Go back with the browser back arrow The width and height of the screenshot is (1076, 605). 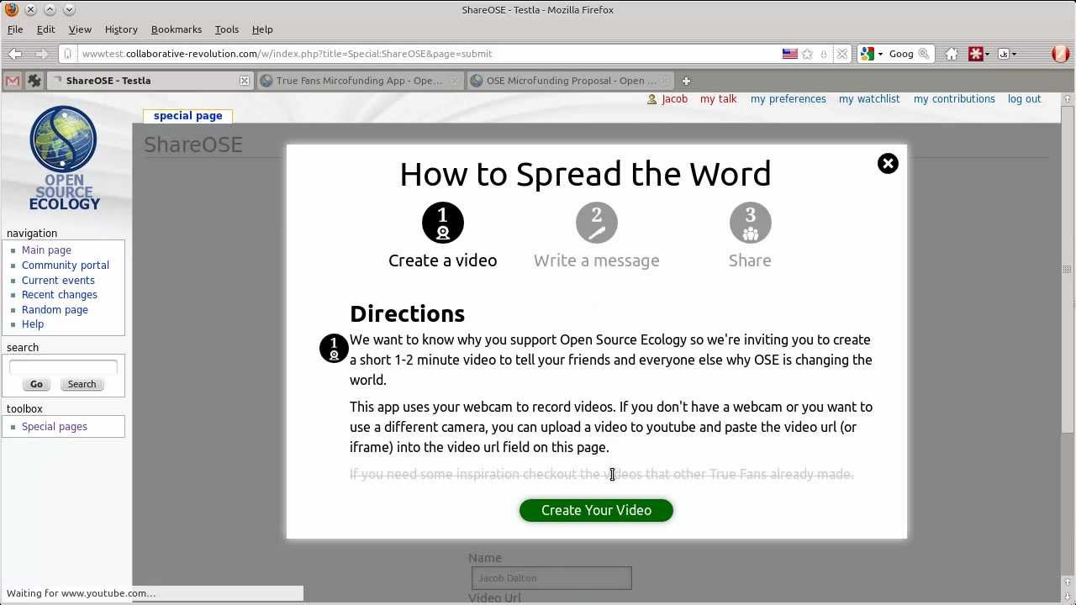(15, 54)
